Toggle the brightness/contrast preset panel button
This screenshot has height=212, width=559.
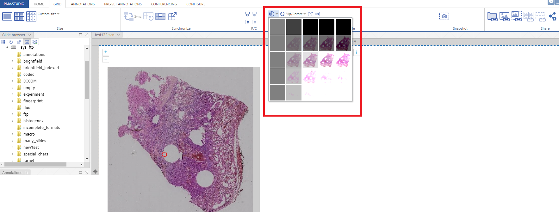[x=272, y=14]
